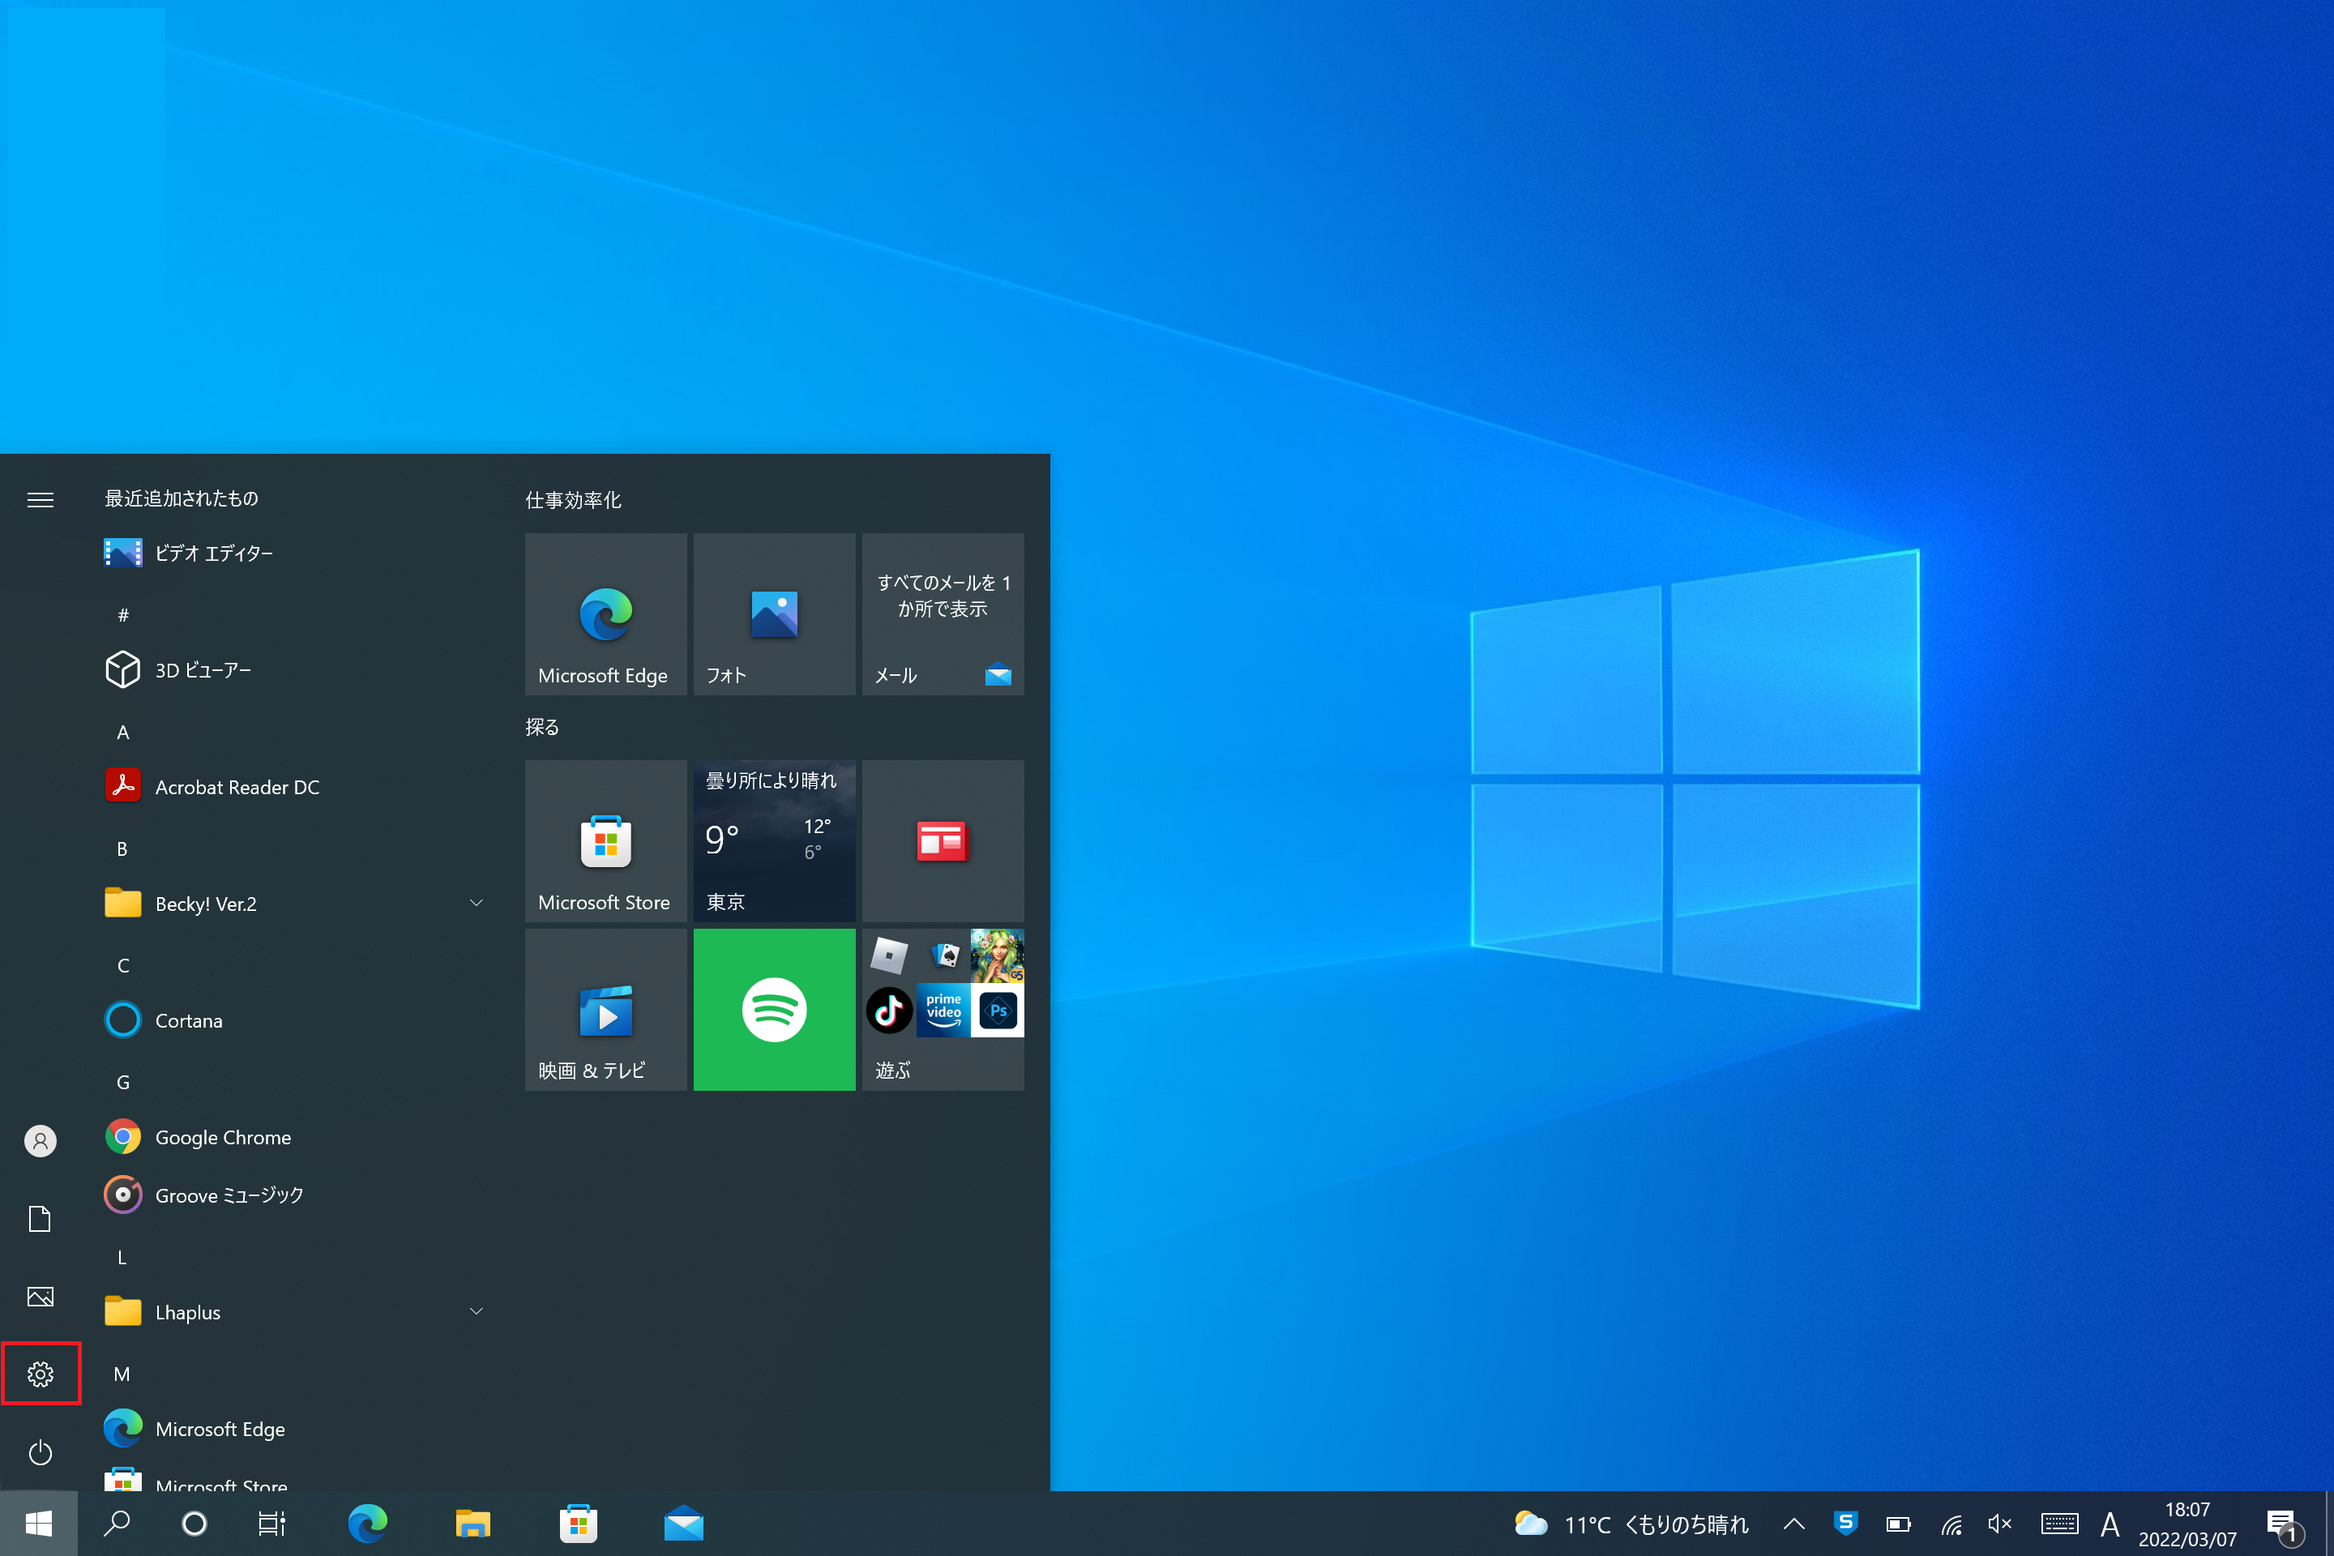Open Photoshop Express in 遊ぶ folder tile

(x=998, y=1011)
